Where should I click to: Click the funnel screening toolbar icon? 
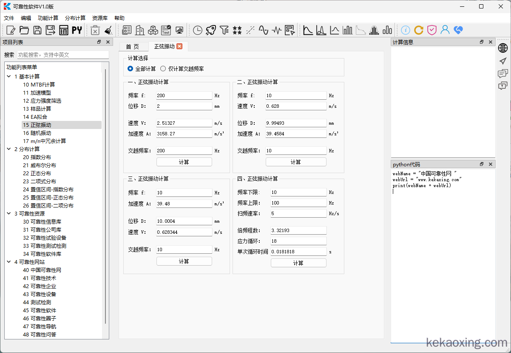tap(224, 30)
